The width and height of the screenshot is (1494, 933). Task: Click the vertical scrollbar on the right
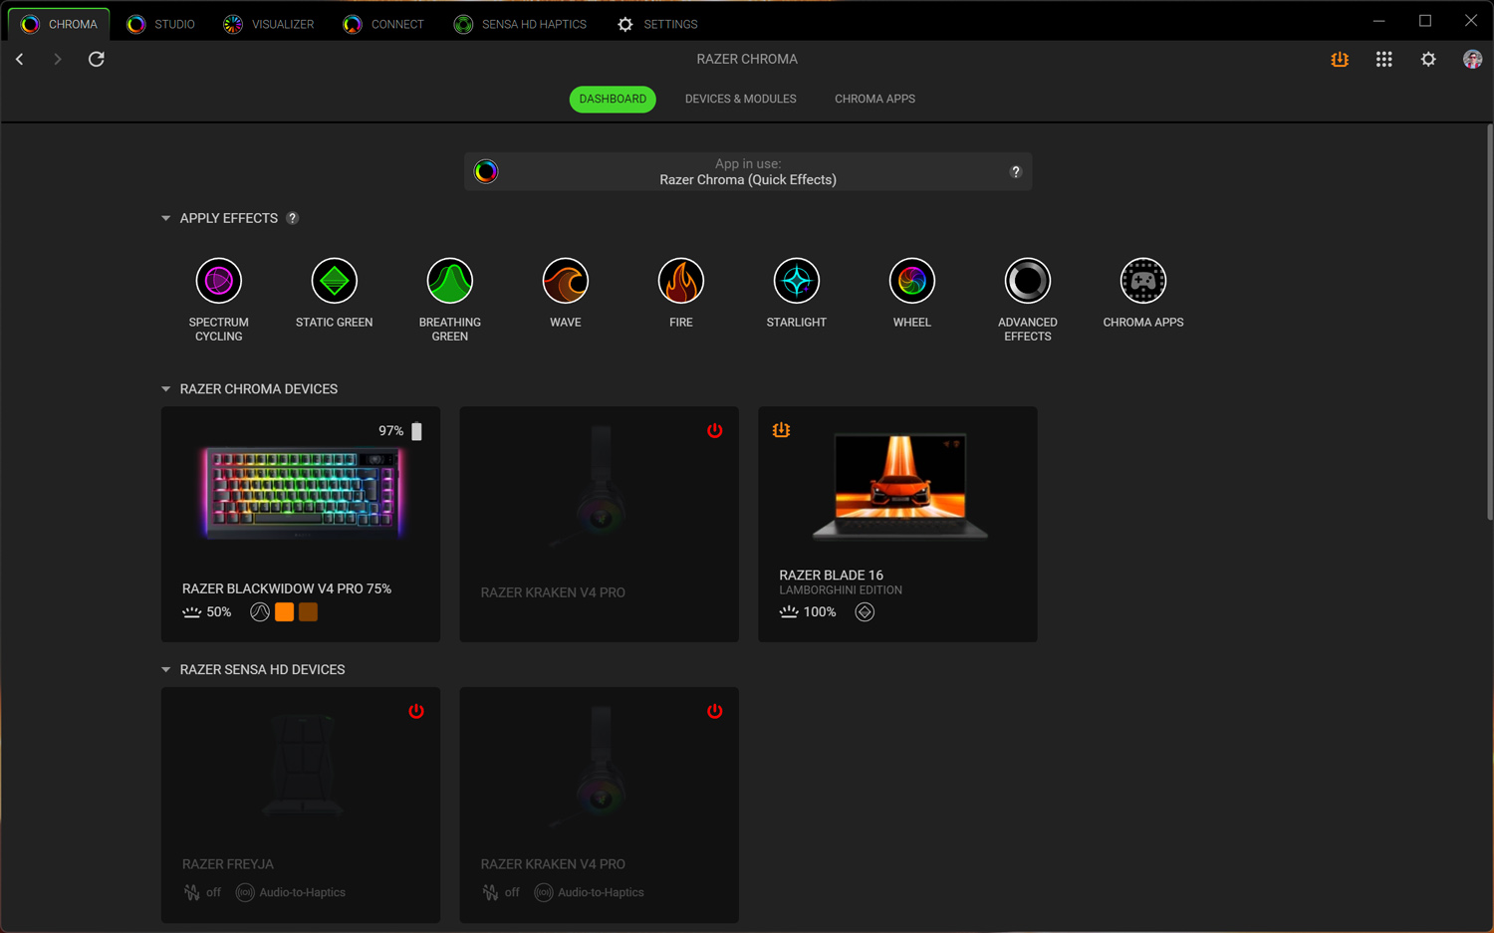(1489, 321)
